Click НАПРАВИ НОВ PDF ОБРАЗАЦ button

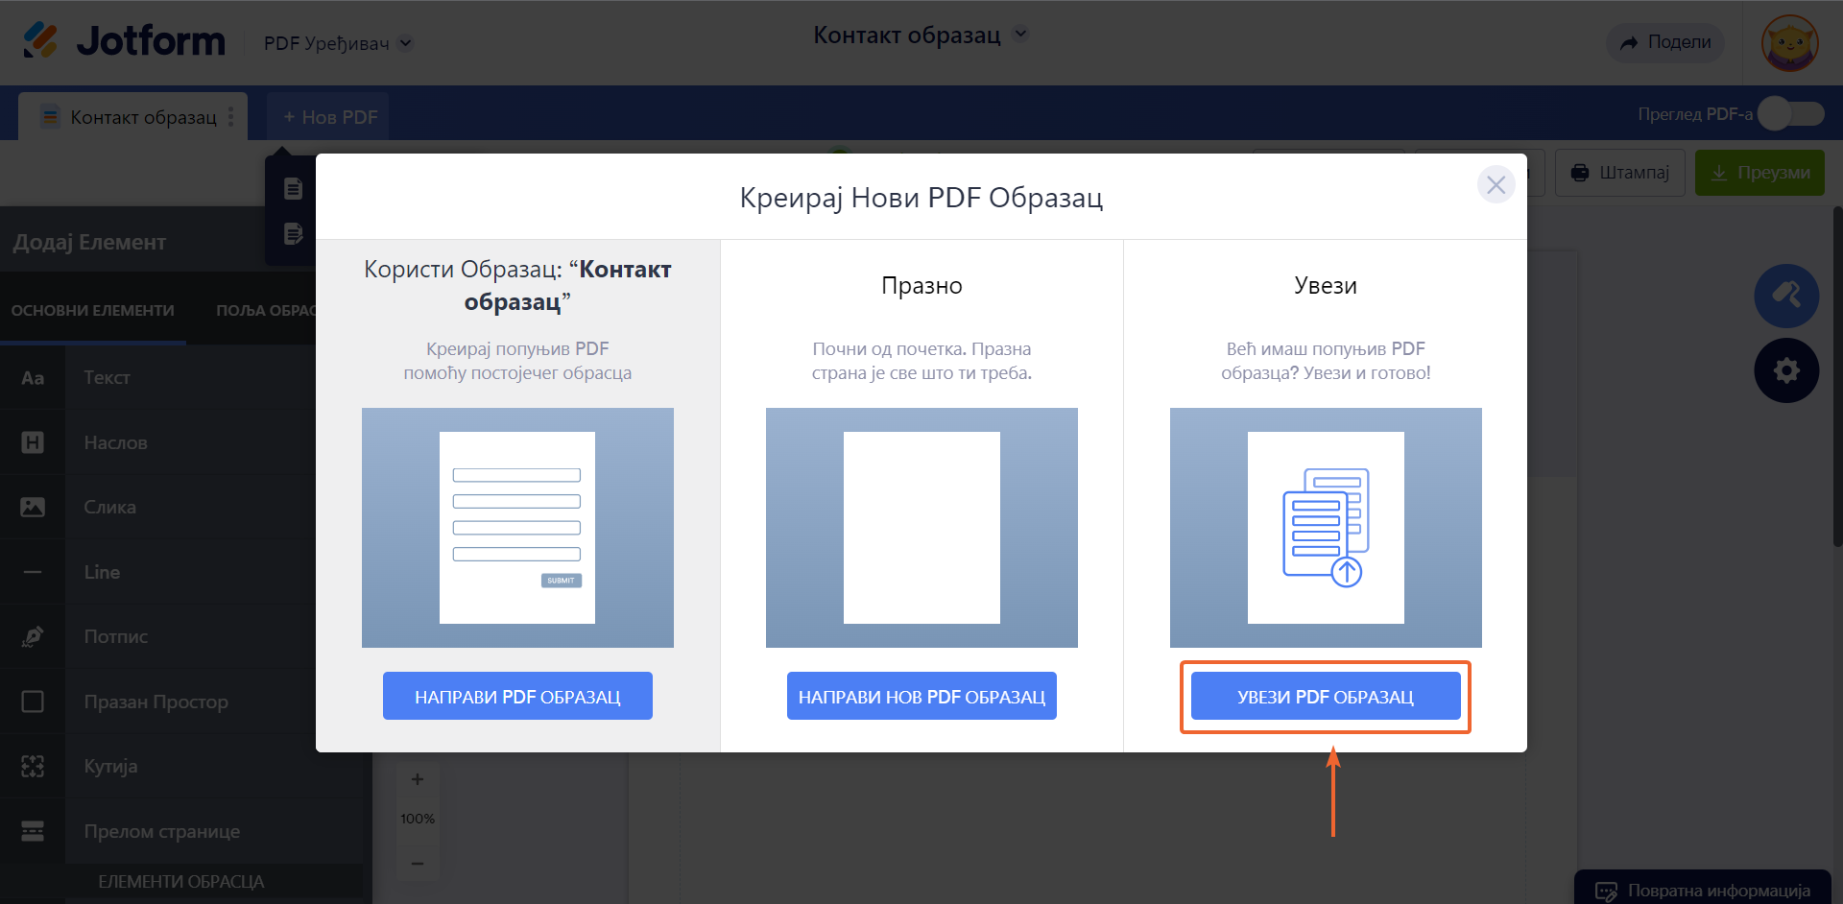click(921, 696)
